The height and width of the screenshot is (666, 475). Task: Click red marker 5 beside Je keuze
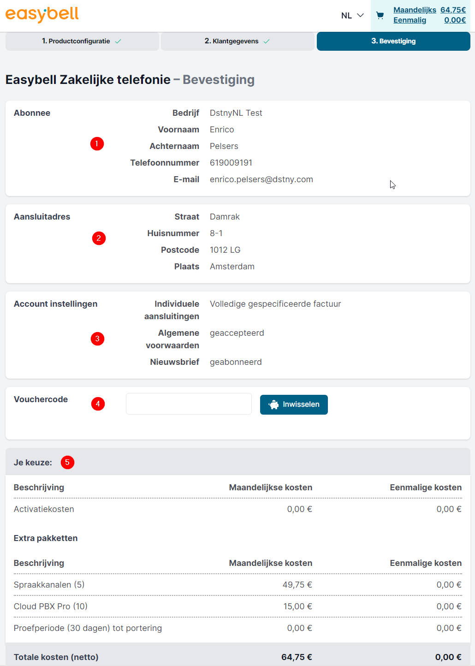click(x=67, y=462)
